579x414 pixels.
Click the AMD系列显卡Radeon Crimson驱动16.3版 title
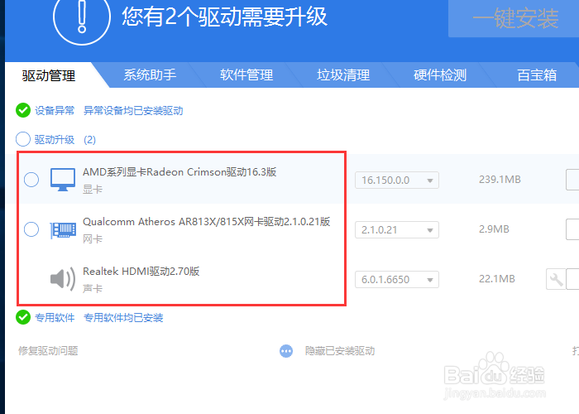click(x=179, y=172)
